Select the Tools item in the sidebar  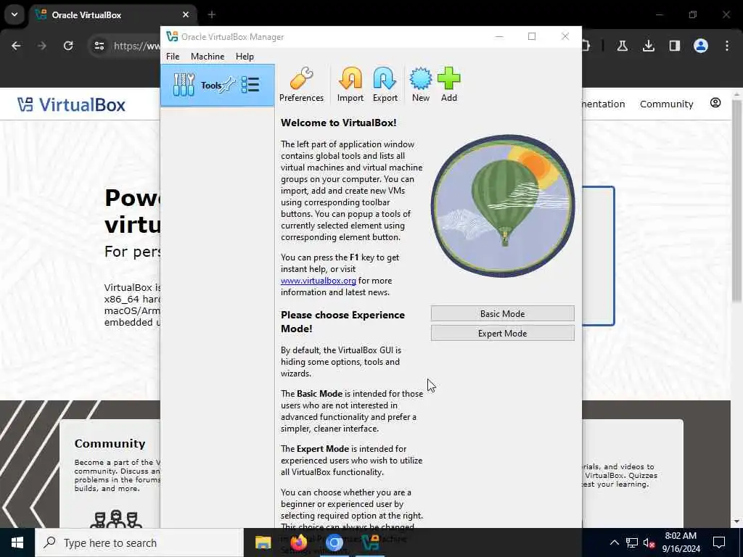[218, 86]
